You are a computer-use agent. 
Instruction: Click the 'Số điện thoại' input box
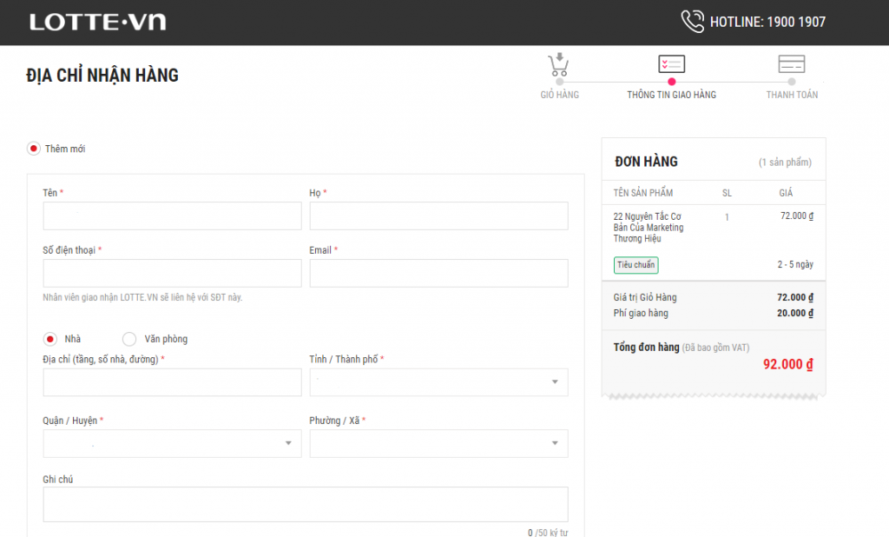(172, 273)
